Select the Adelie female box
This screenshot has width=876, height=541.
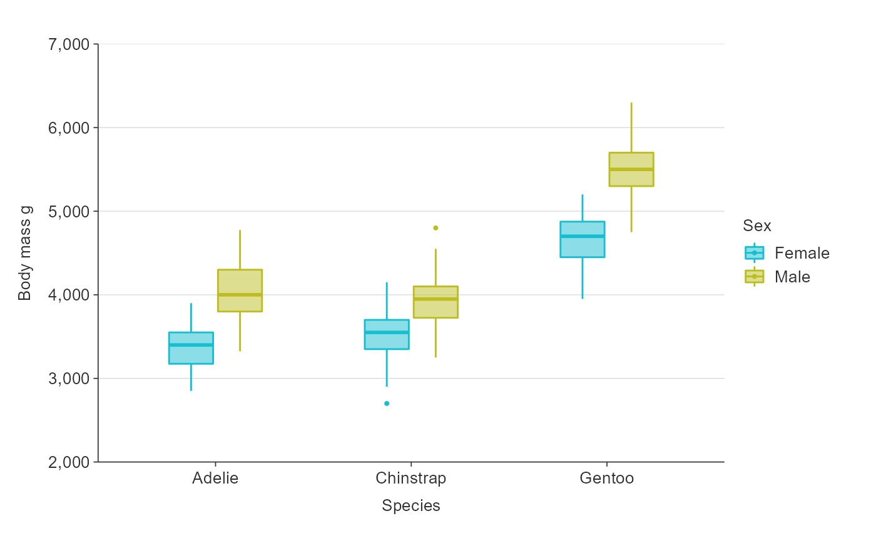(191, 348)
